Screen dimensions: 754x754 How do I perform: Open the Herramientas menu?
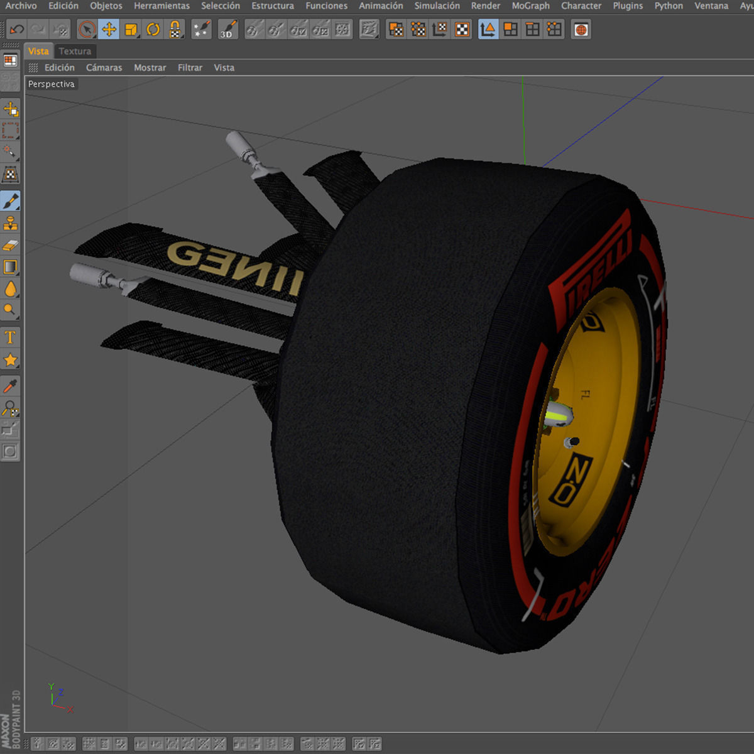161,6
